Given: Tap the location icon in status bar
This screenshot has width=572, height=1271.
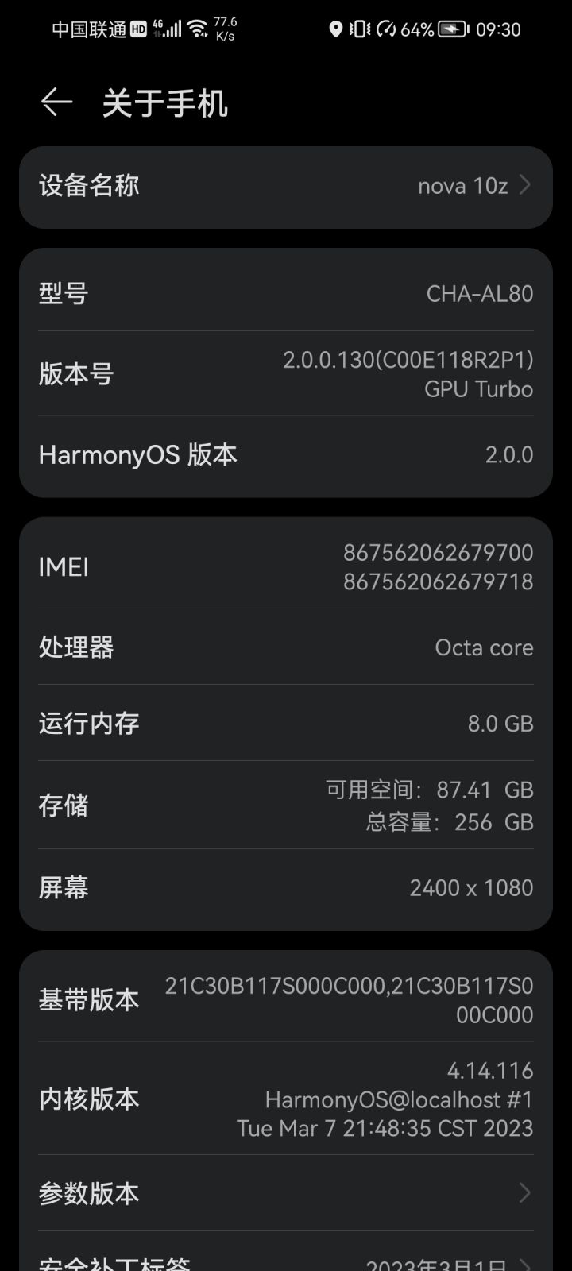Looking at the screenshot, I should click(335, 29).
